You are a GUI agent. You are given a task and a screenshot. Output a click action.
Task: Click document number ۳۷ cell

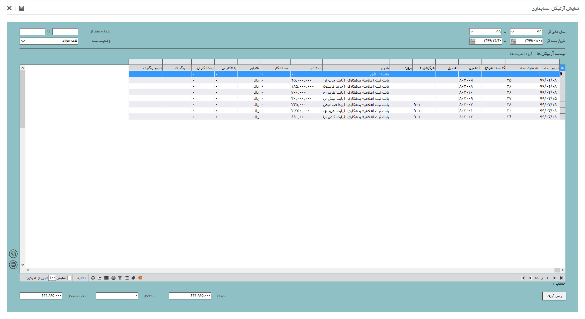pyautogui.click(x=523, y=99)
